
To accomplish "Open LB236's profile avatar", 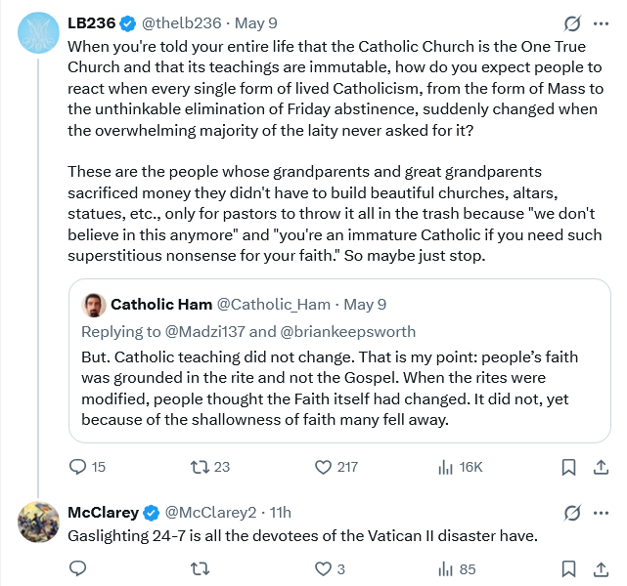I will pos(38,33).
